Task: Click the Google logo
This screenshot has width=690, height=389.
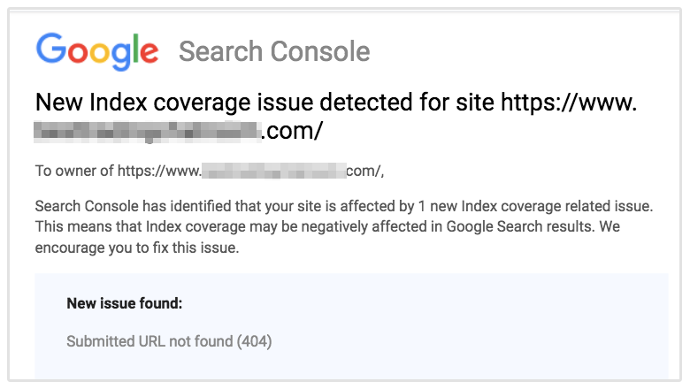Action: pos(97,50)
